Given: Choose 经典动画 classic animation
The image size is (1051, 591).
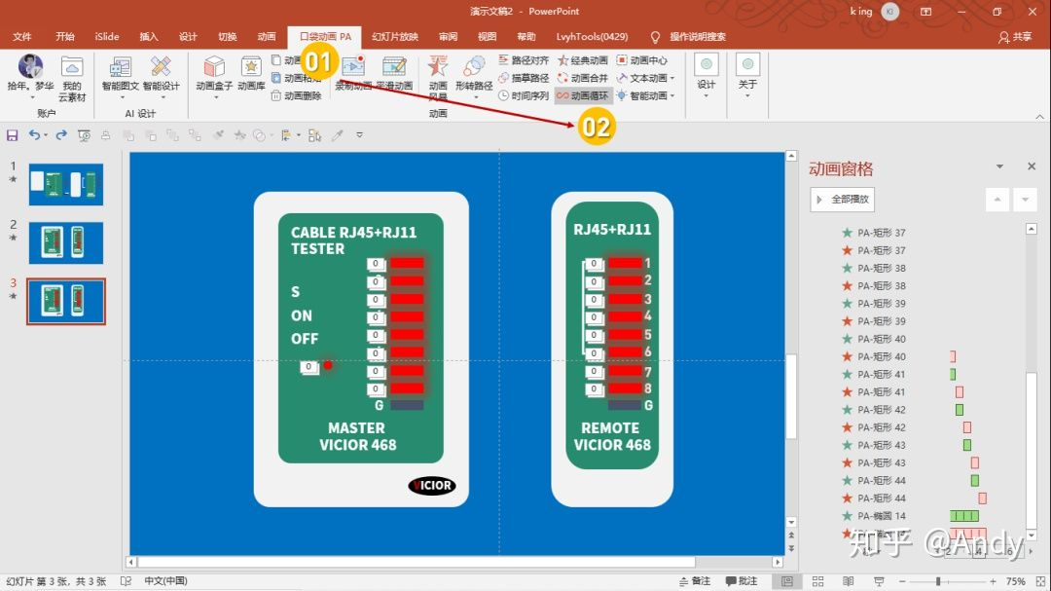Looking at the screenshot, I should pyautogui.click(x=583, y=60).
